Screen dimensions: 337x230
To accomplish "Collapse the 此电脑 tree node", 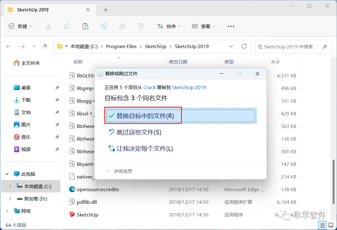I will coord(7,174).
